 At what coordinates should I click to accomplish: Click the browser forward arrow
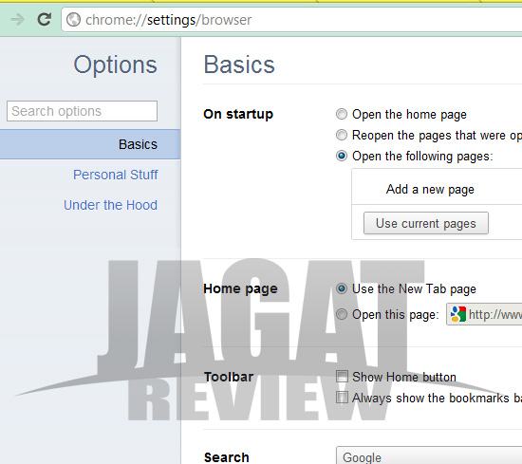coord(17,19)
